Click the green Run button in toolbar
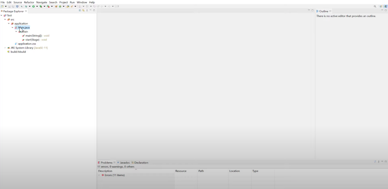388x189 pixels. [x=34, y=6]
